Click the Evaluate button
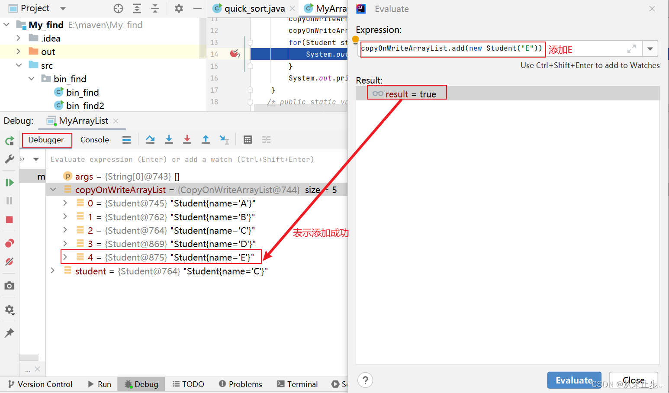The width and height of the screenshot is (669, 393). 574,380
